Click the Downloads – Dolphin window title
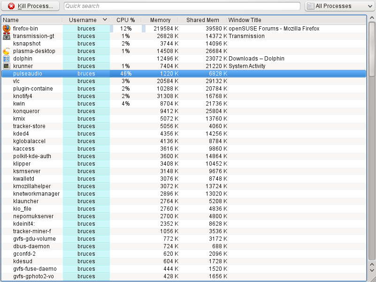 pyautogui.click(x=256, y=59)
